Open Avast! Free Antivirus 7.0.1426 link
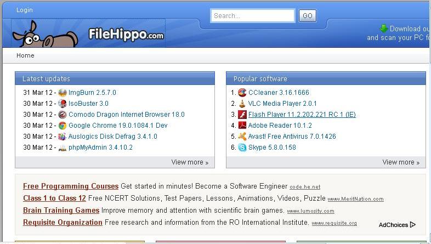Viewport: 431px width, 244px height. (x=292, y=137)
